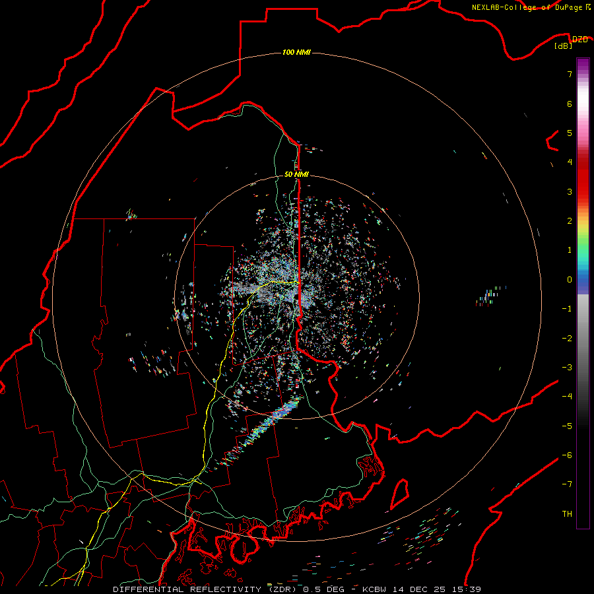Click the scale label -6 on the color bar
594x594 pixels.
567,455
